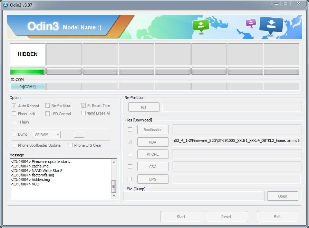Maximize the Odin3 window
Viewport: 309px width, 228px height.
(286, 4)
